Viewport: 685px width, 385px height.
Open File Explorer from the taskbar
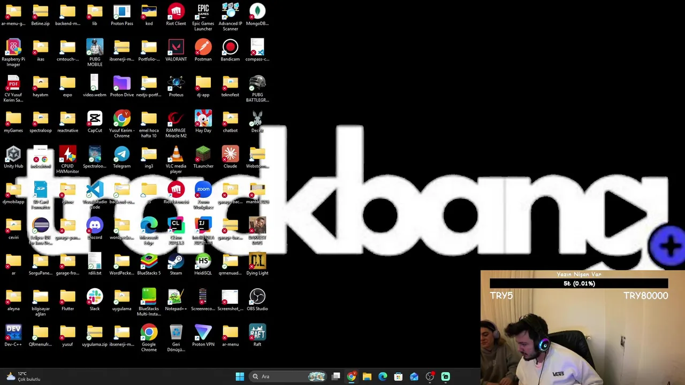click(367, 376)
